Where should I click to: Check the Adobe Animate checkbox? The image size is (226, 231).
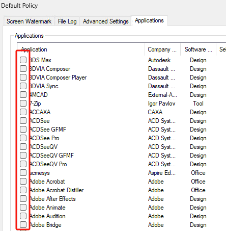23,207
